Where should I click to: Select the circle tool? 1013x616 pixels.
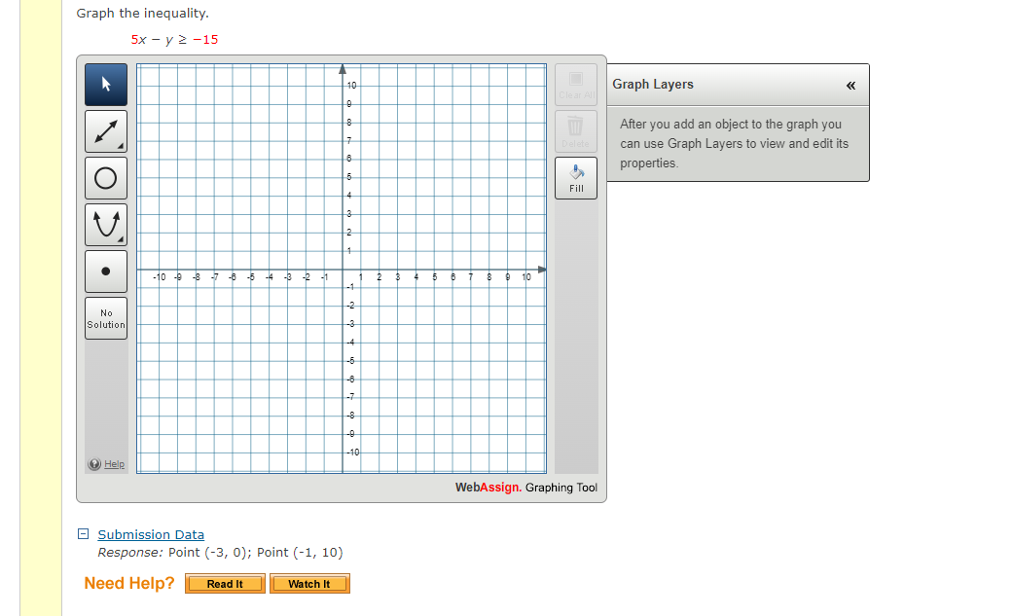(x=106, y=178)
